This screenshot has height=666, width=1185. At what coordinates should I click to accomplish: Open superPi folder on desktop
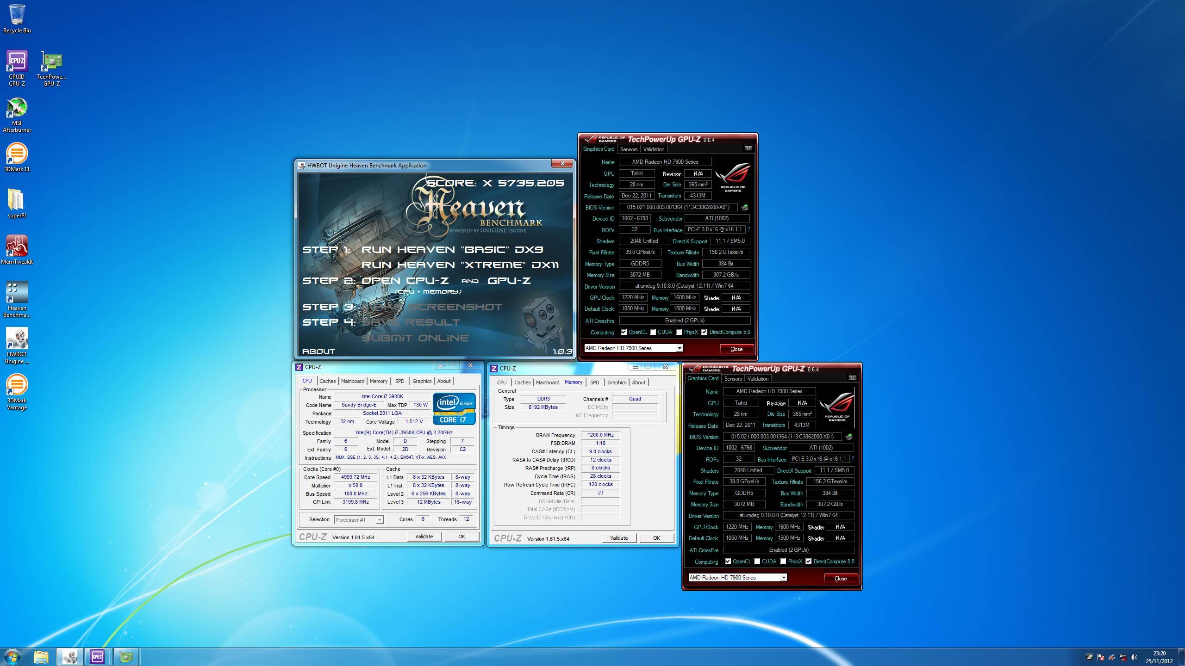coord(17,203)
